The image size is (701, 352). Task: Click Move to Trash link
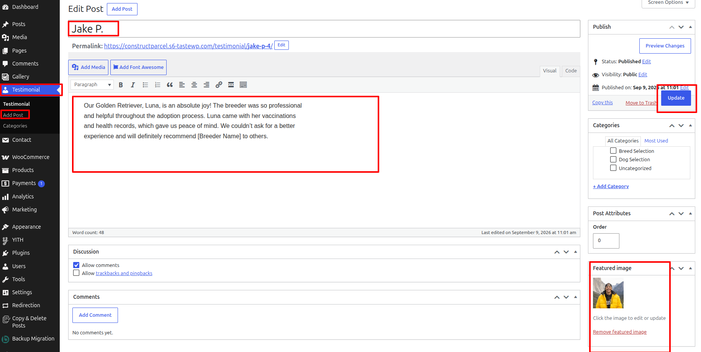[641, 103]
